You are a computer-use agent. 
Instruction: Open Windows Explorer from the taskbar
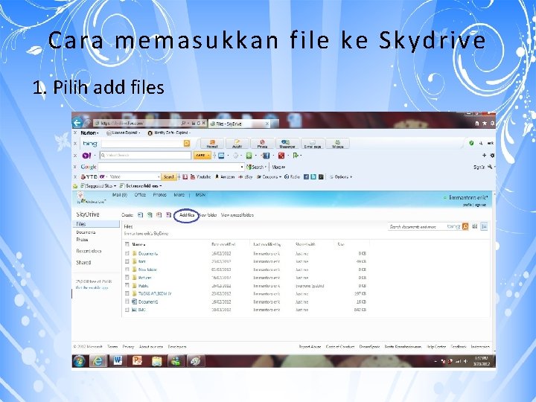156,361
